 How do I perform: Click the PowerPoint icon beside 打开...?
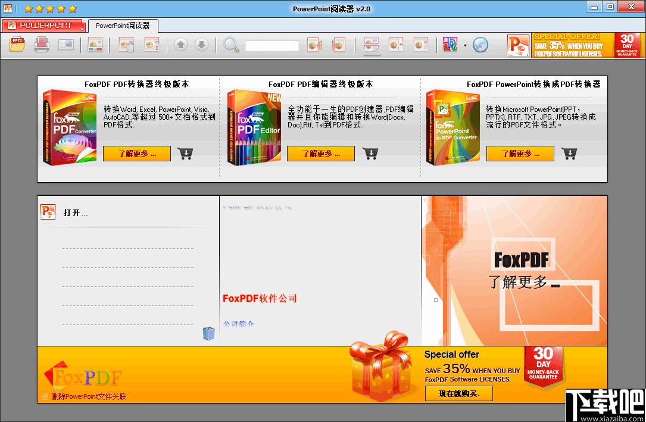click(x=48, y=212)
